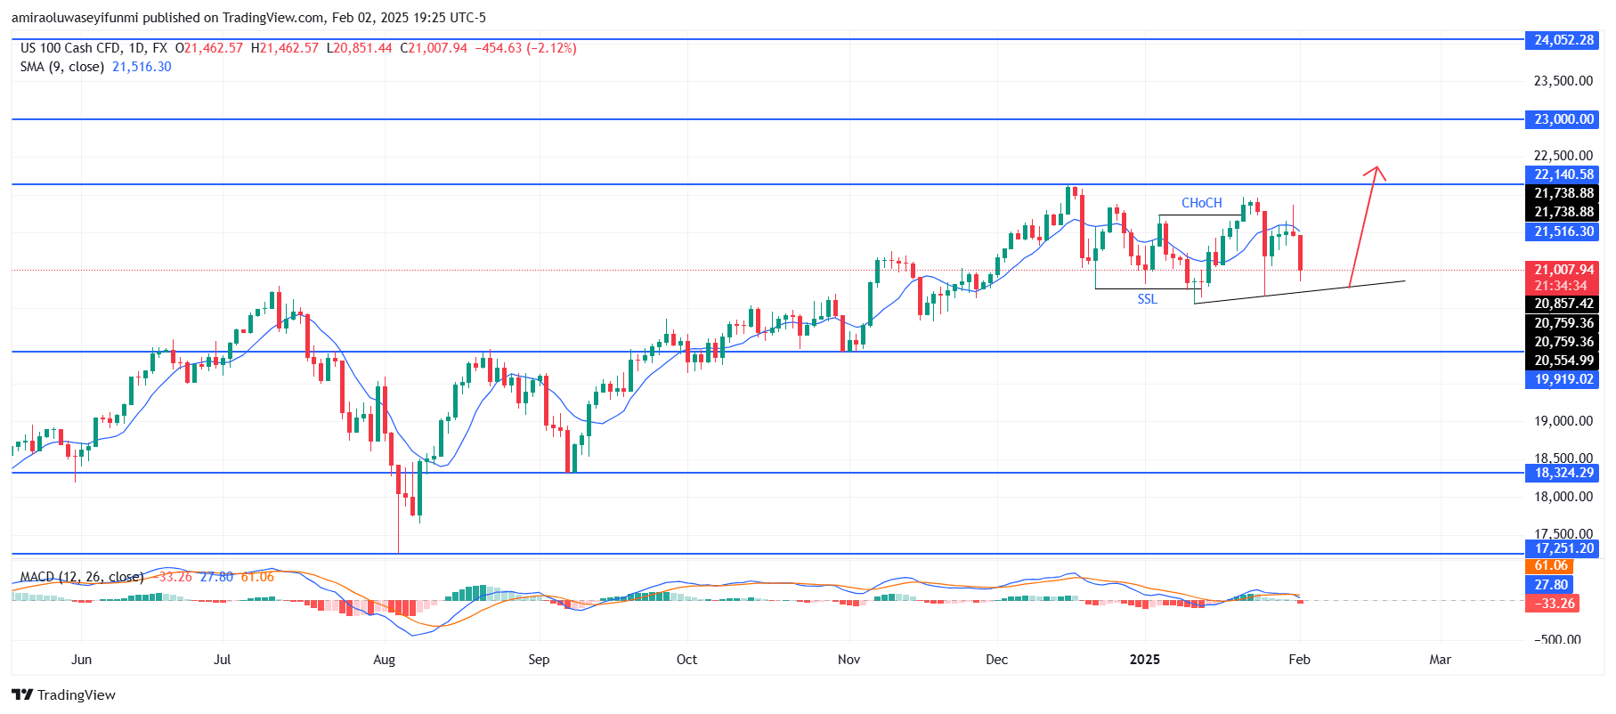Click the red 21,007.94 current price label
This screenshot has width=1616, height=714.
click(1563, 269)
